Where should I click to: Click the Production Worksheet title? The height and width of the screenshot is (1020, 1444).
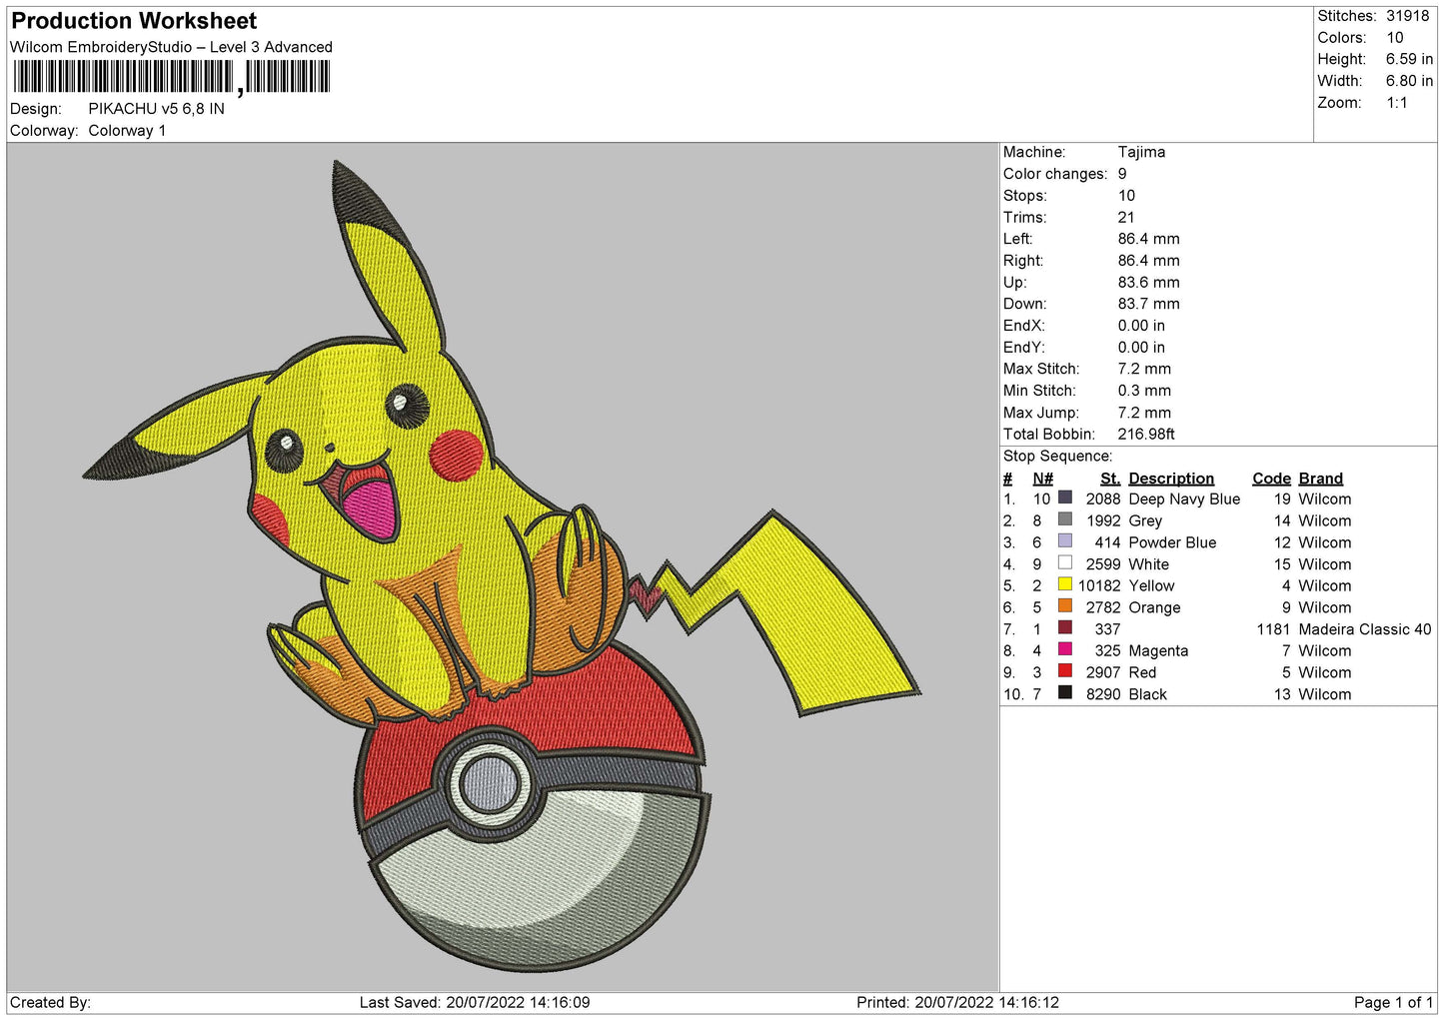click(x=134, y=21)
